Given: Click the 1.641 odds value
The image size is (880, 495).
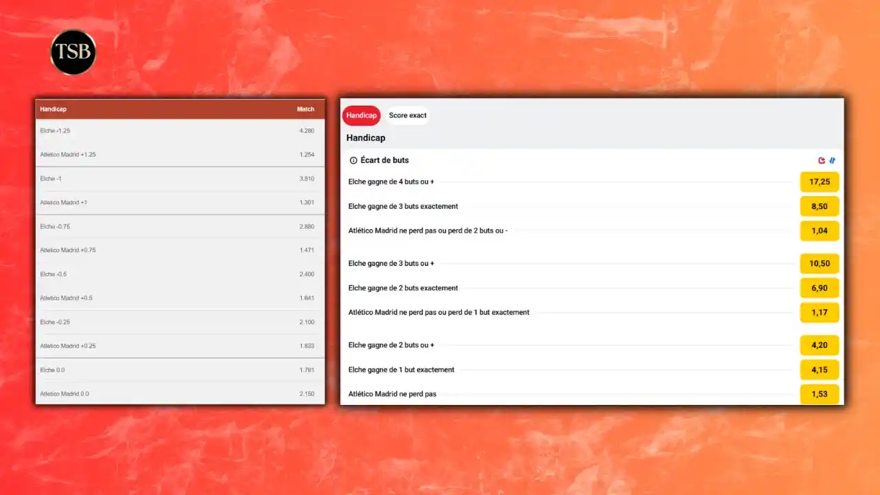Looking at the screenshot, I should pyautogui.click(x=307, y=298).
